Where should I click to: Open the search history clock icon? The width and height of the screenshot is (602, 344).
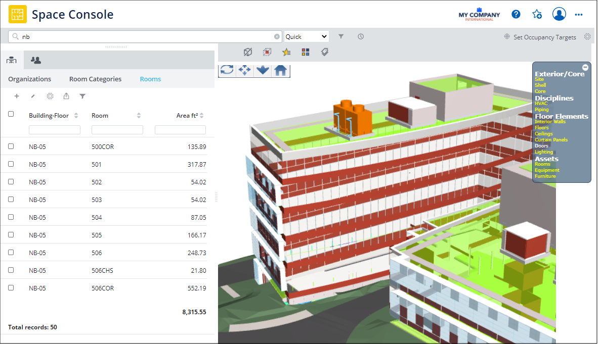pyautogui.click(x=361, y=36)
